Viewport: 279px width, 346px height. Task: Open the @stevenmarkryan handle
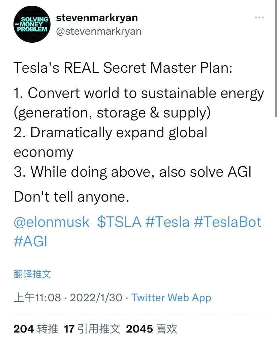[x=99, y=31]
